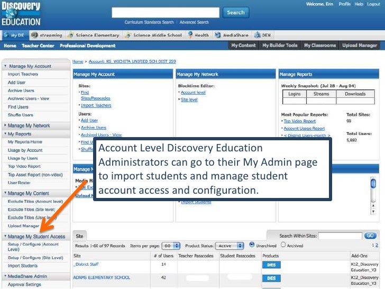Viewport: 385px width, 289px height.
Task: Open Usage by Account report
Action: [x=25, y=150]
